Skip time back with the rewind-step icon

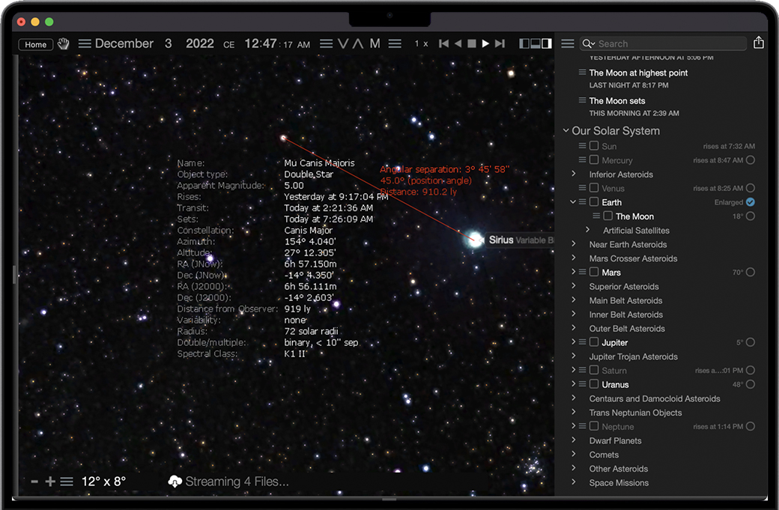[x=443, y=44]
